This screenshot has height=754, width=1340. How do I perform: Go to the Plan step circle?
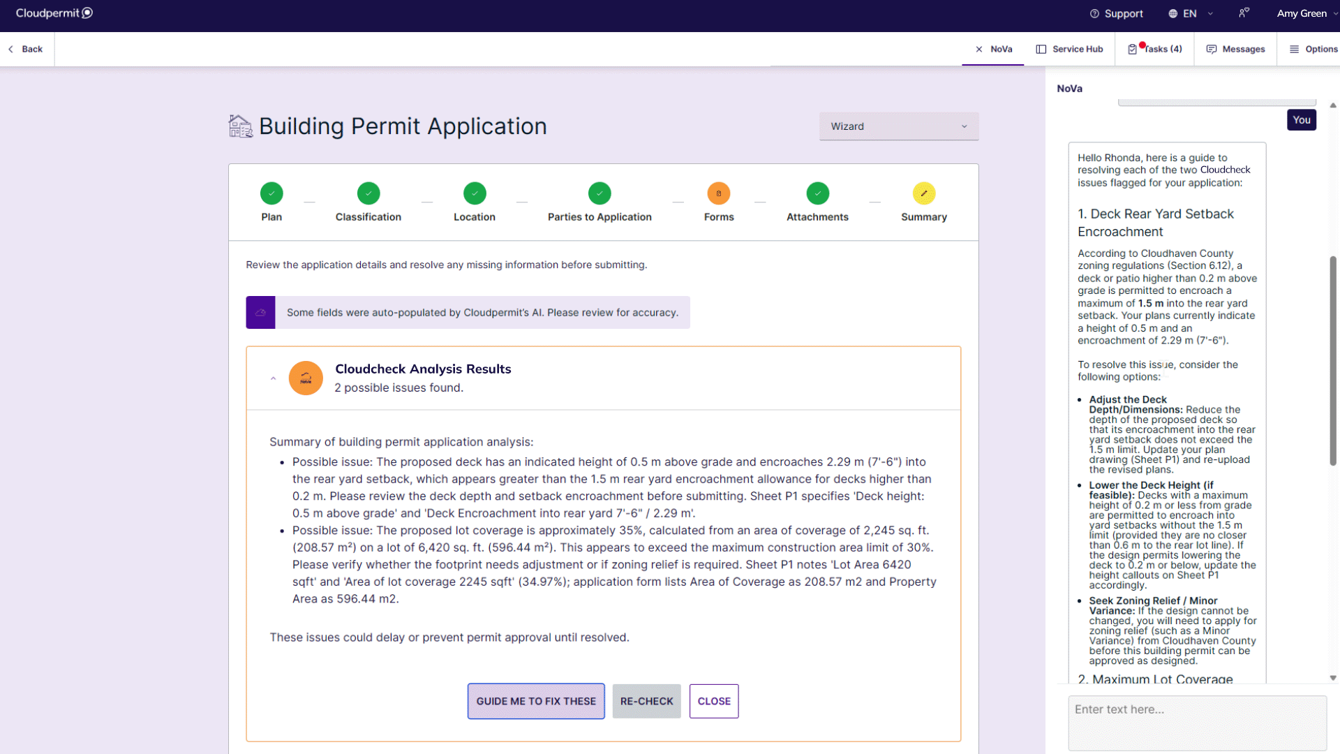click(x=271, y=193)
